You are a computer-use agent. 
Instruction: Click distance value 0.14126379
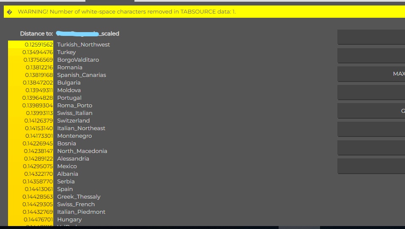[x=39, y=120]
